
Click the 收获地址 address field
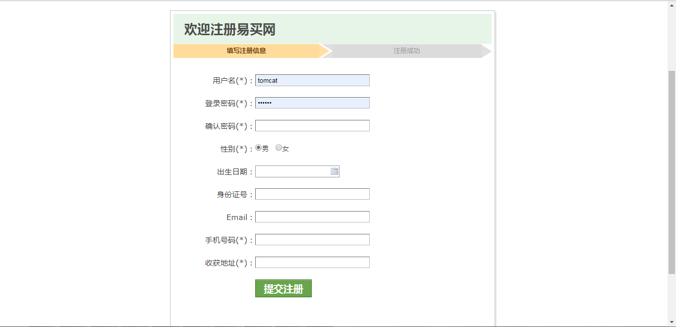312,263
